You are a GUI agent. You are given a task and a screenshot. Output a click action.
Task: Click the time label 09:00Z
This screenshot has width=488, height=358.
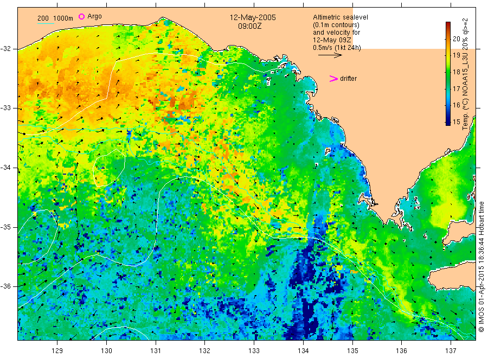(249, 26)
